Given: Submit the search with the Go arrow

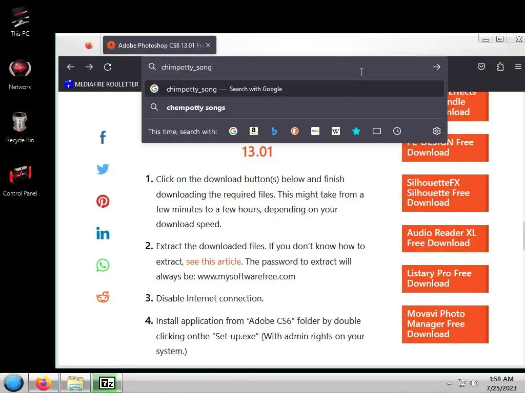Looking at the screenshot, I should tap(437, 67).
